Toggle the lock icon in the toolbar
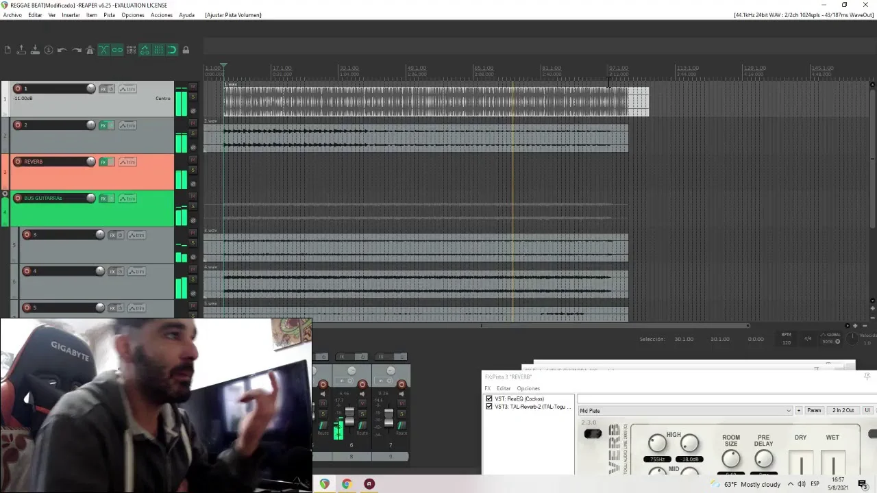 (x=186, y=50)
